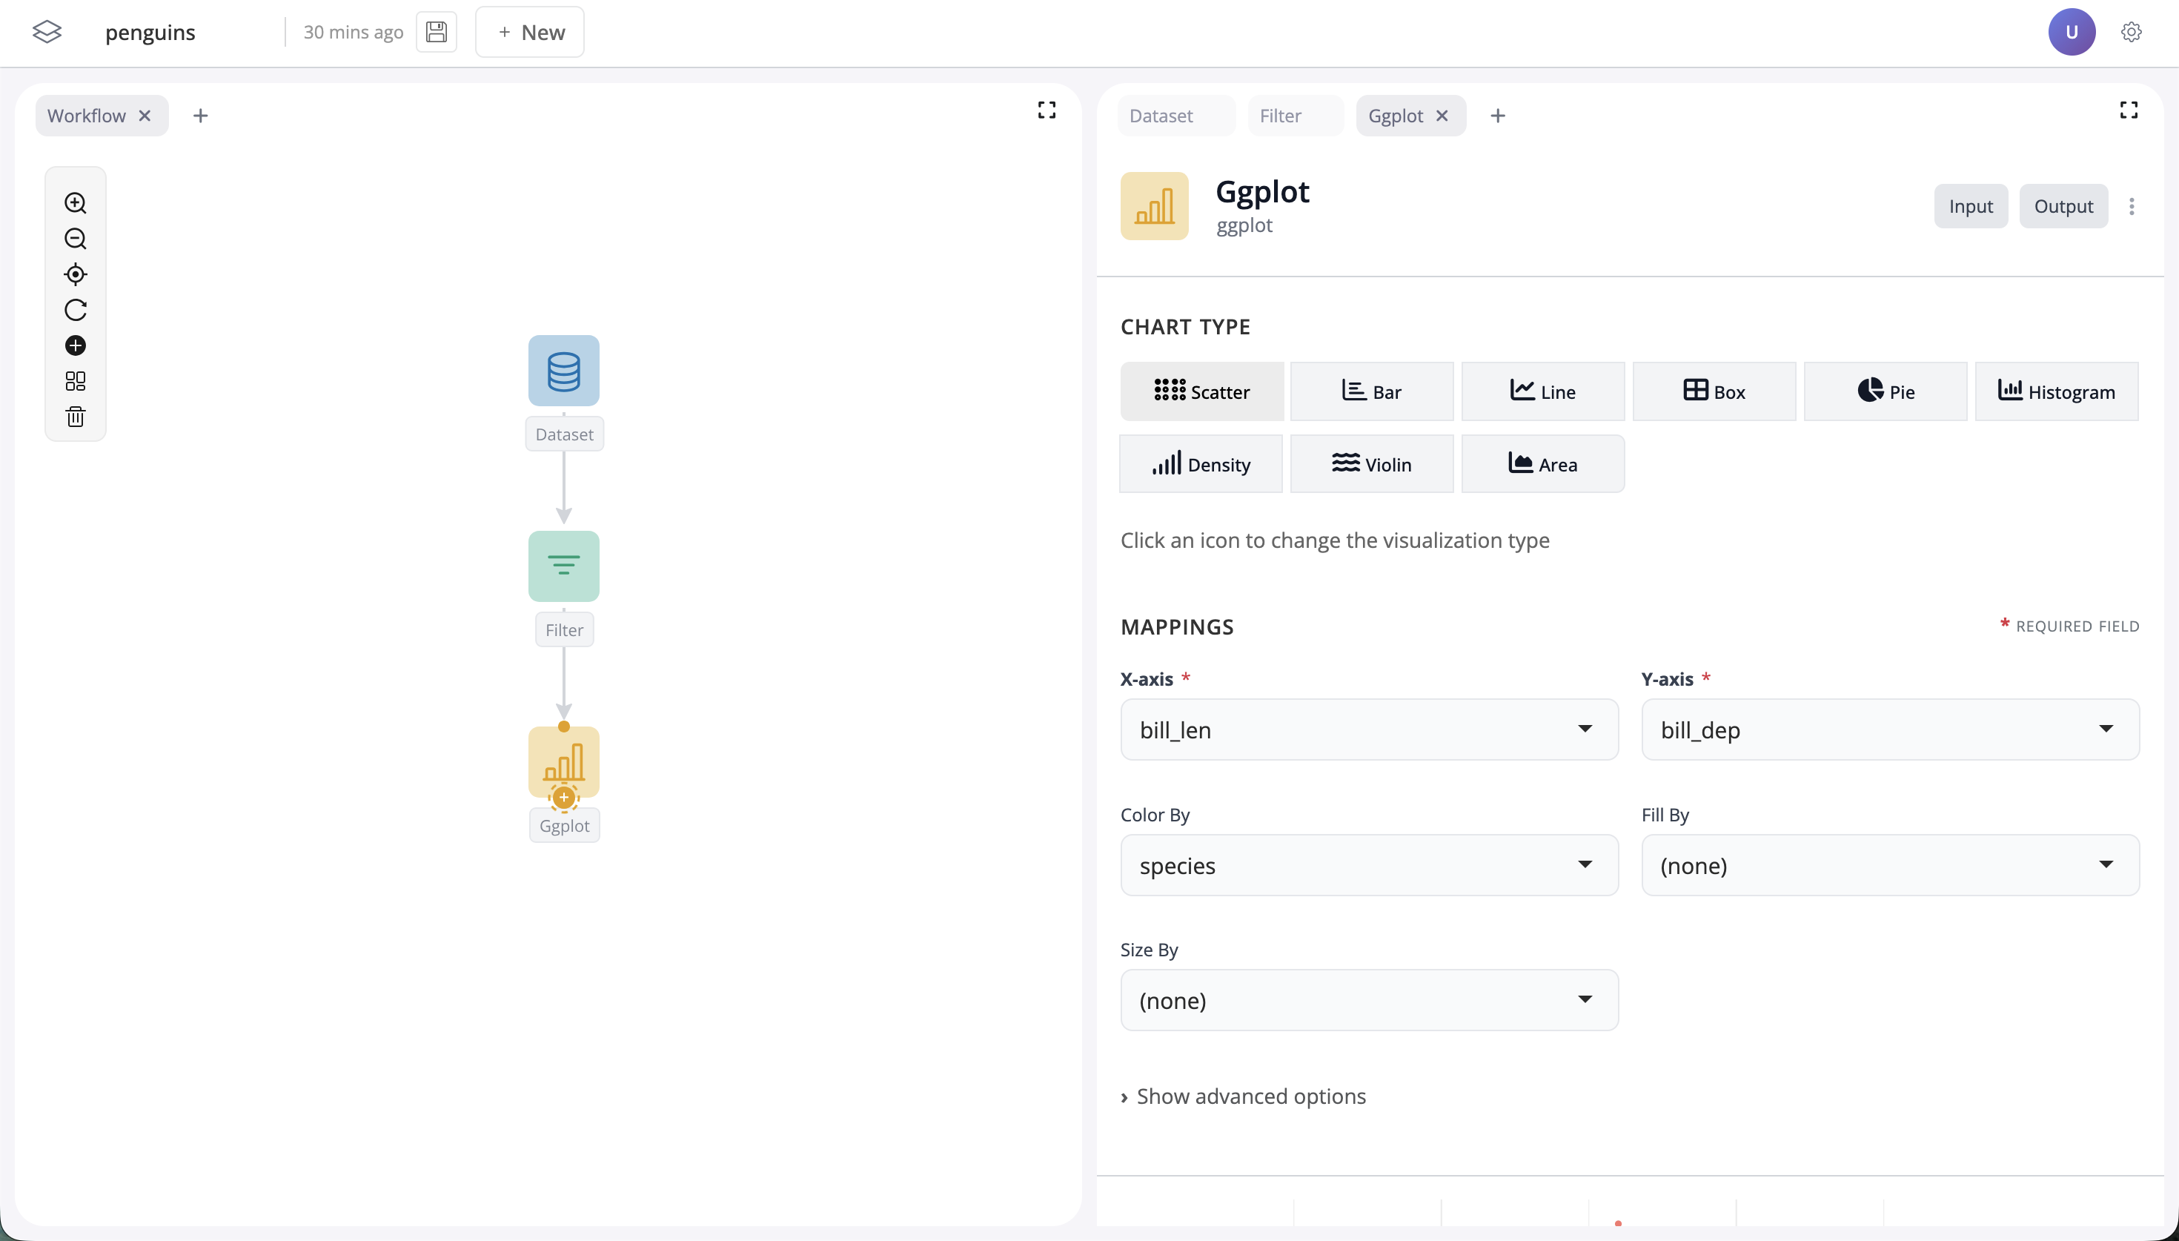Click the zoom in canvas icon
The height and width of the screenshot is (1241, 2179).
75,203
